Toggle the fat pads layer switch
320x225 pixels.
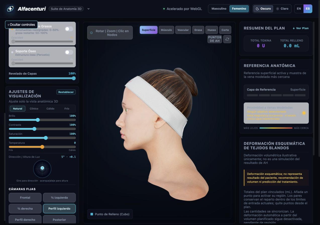pos(69,29)
